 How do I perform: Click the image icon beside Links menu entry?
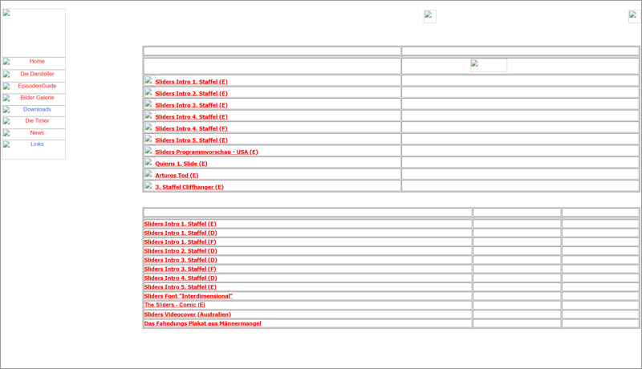tap(6, 144)
